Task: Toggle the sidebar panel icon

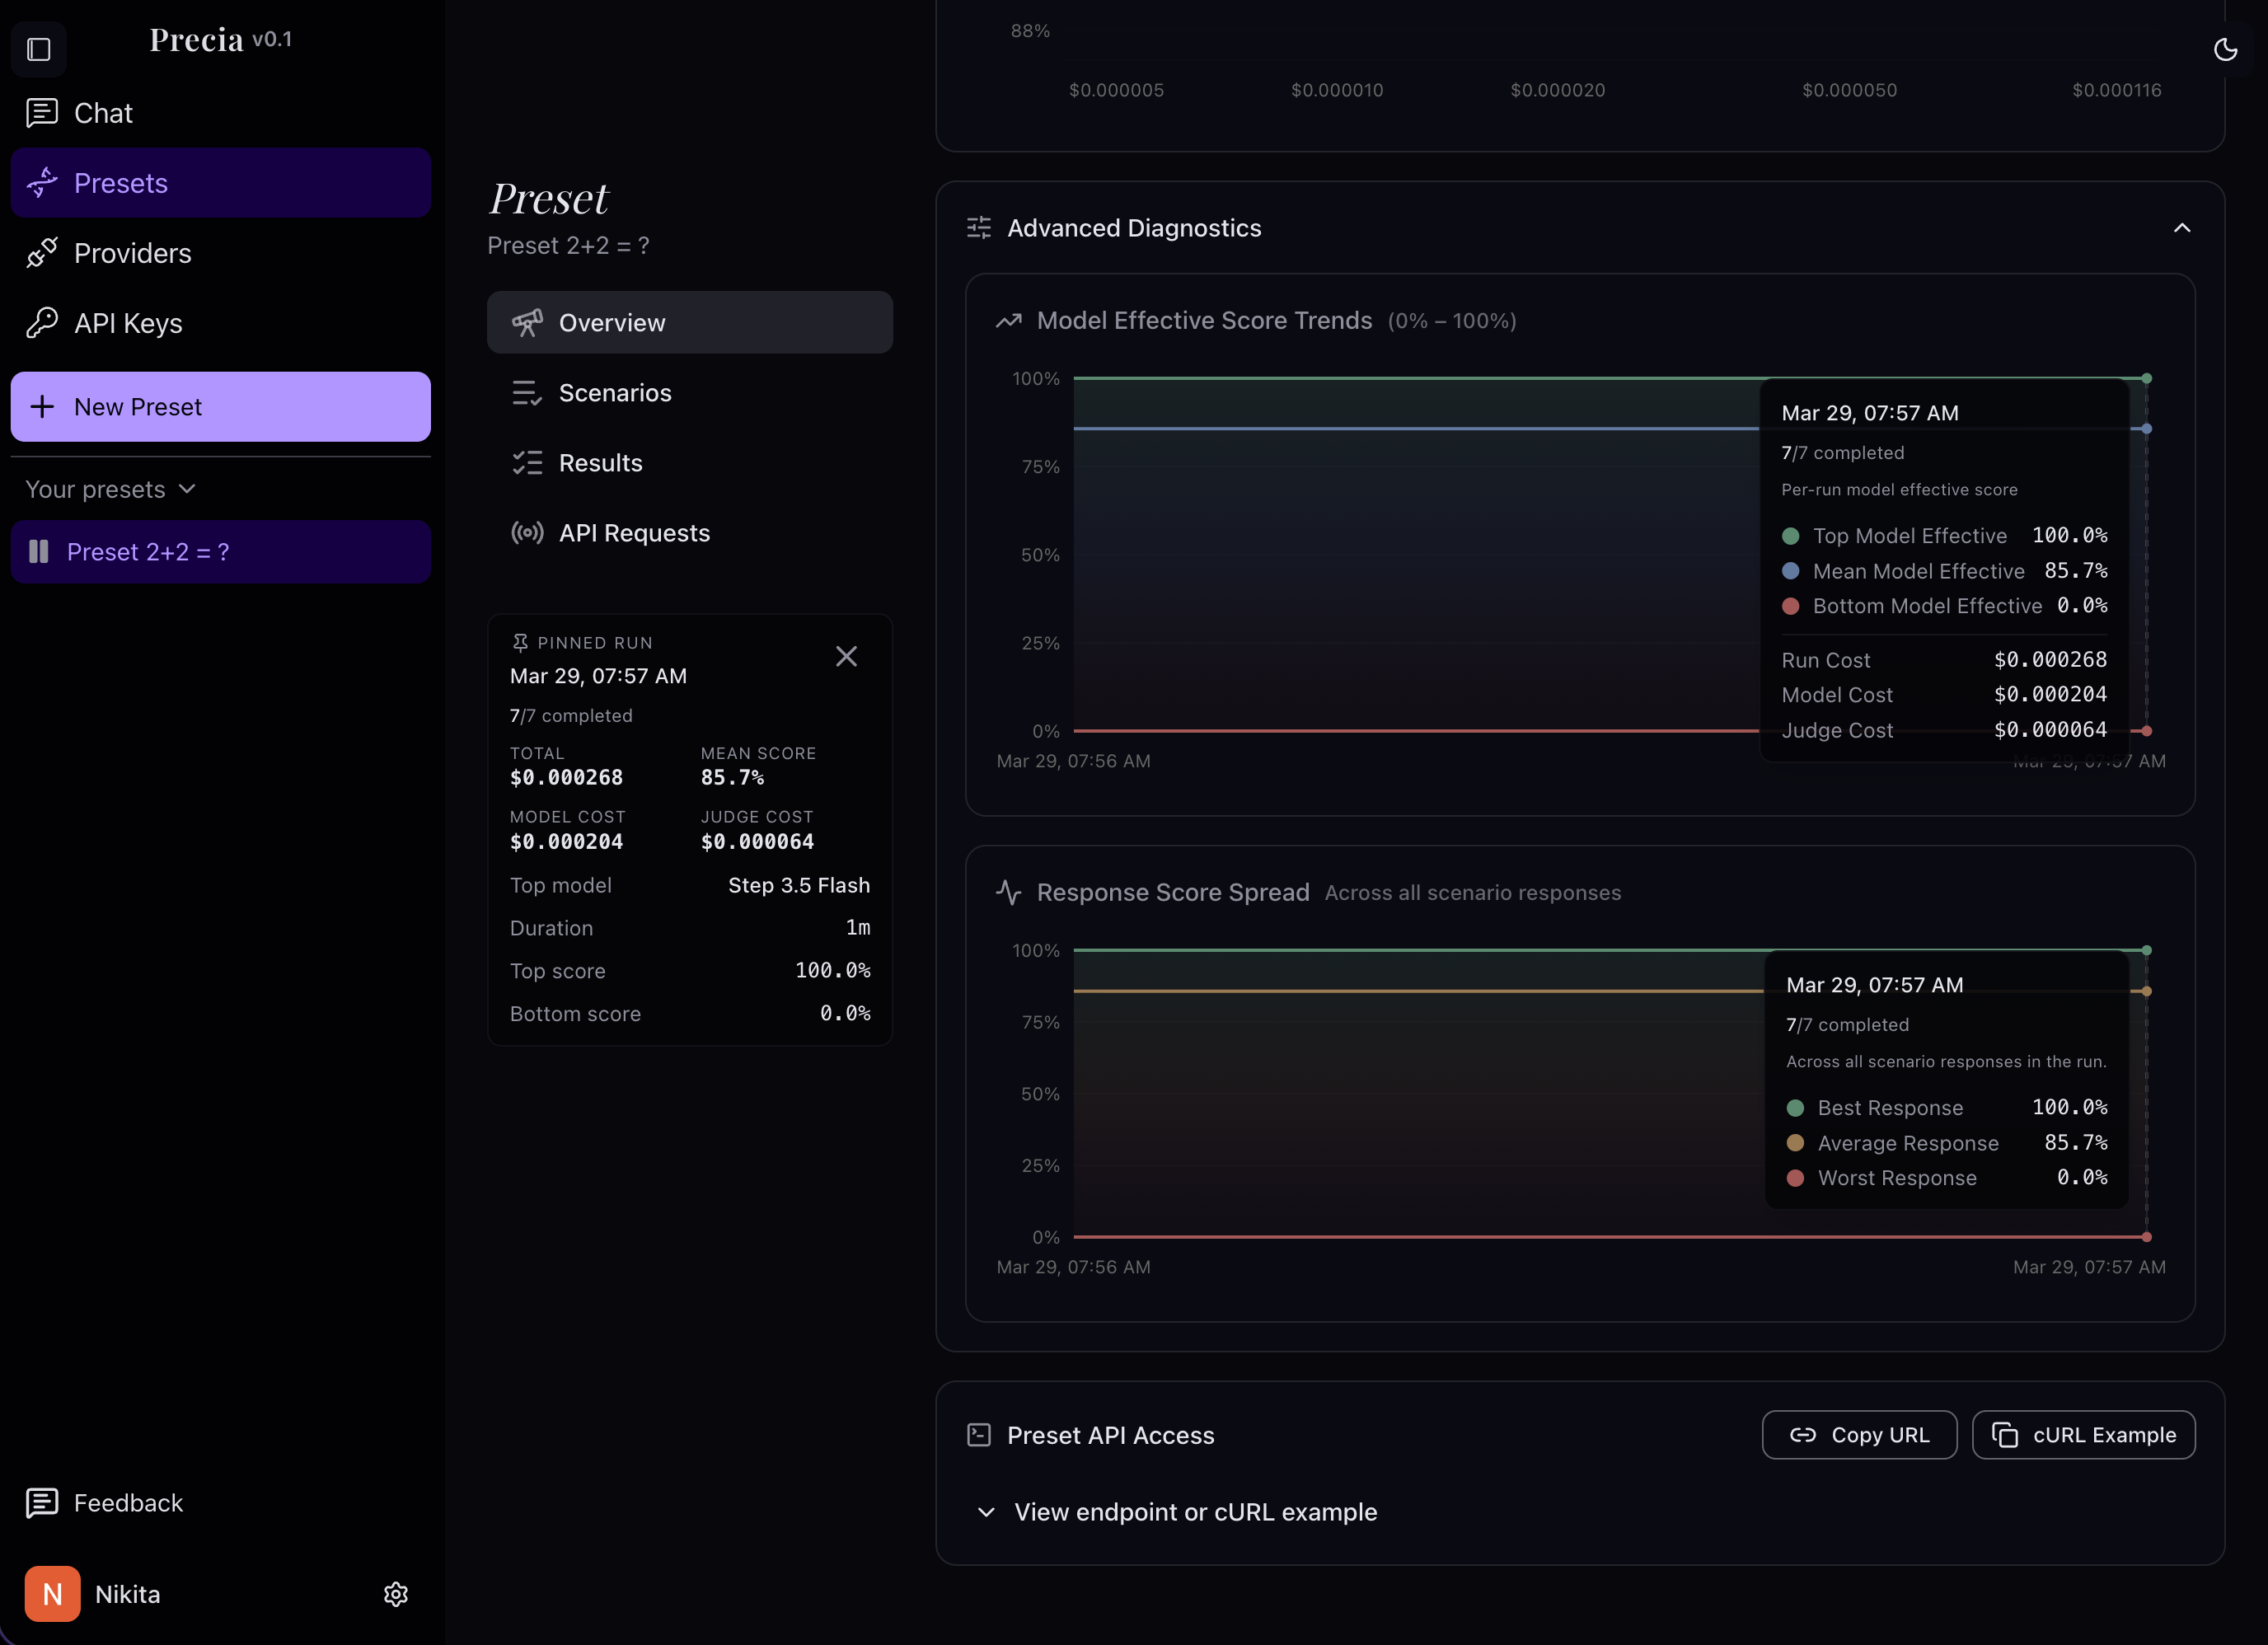Action: [x=39, y=49]
